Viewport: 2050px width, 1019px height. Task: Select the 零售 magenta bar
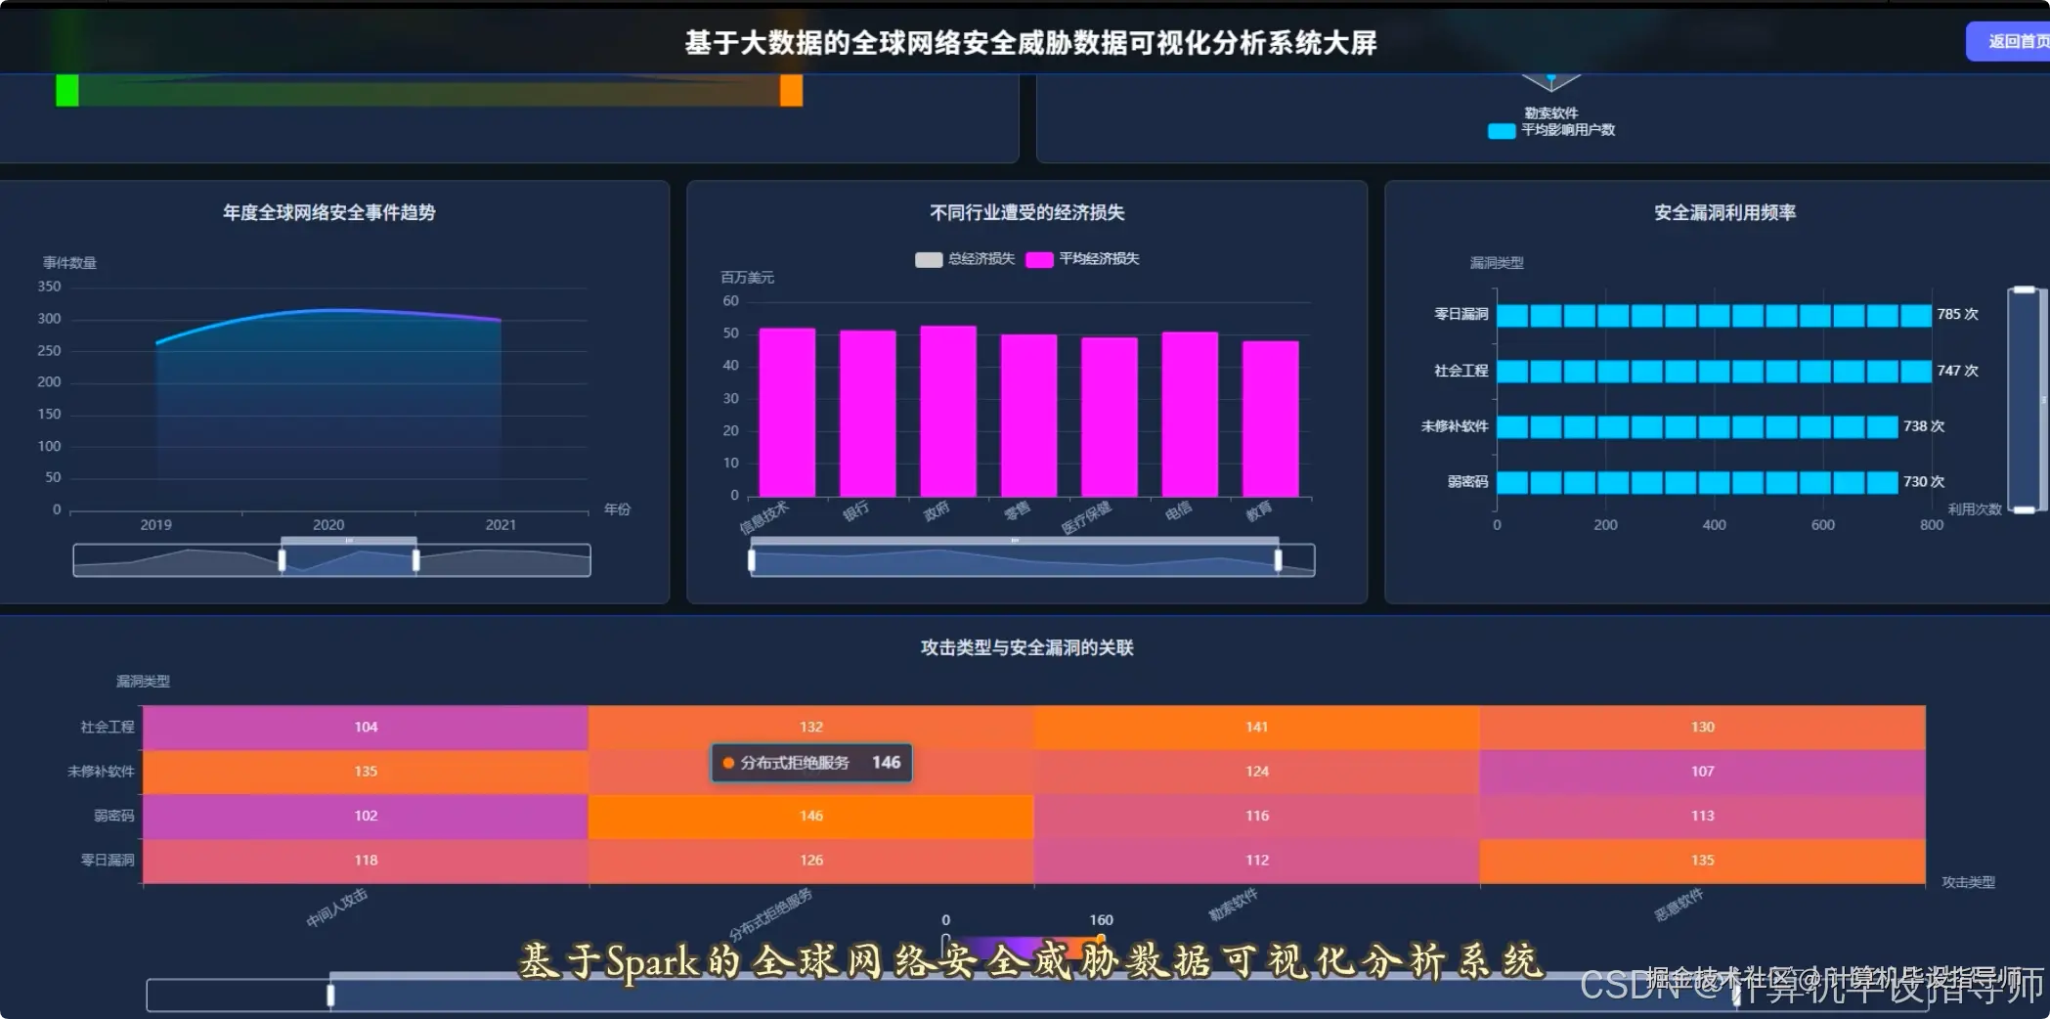click(x=1028, y=416)
